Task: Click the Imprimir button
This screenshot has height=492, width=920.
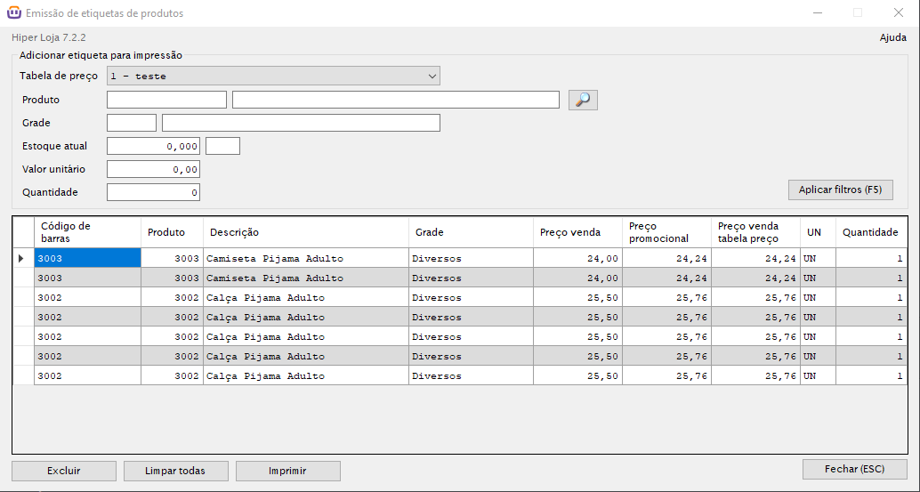Action: pyautogui.click(x=287, y=471)
